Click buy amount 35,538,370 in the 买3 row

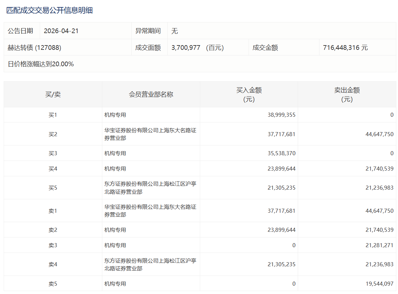pyautogui.click(x=281, y=153)
